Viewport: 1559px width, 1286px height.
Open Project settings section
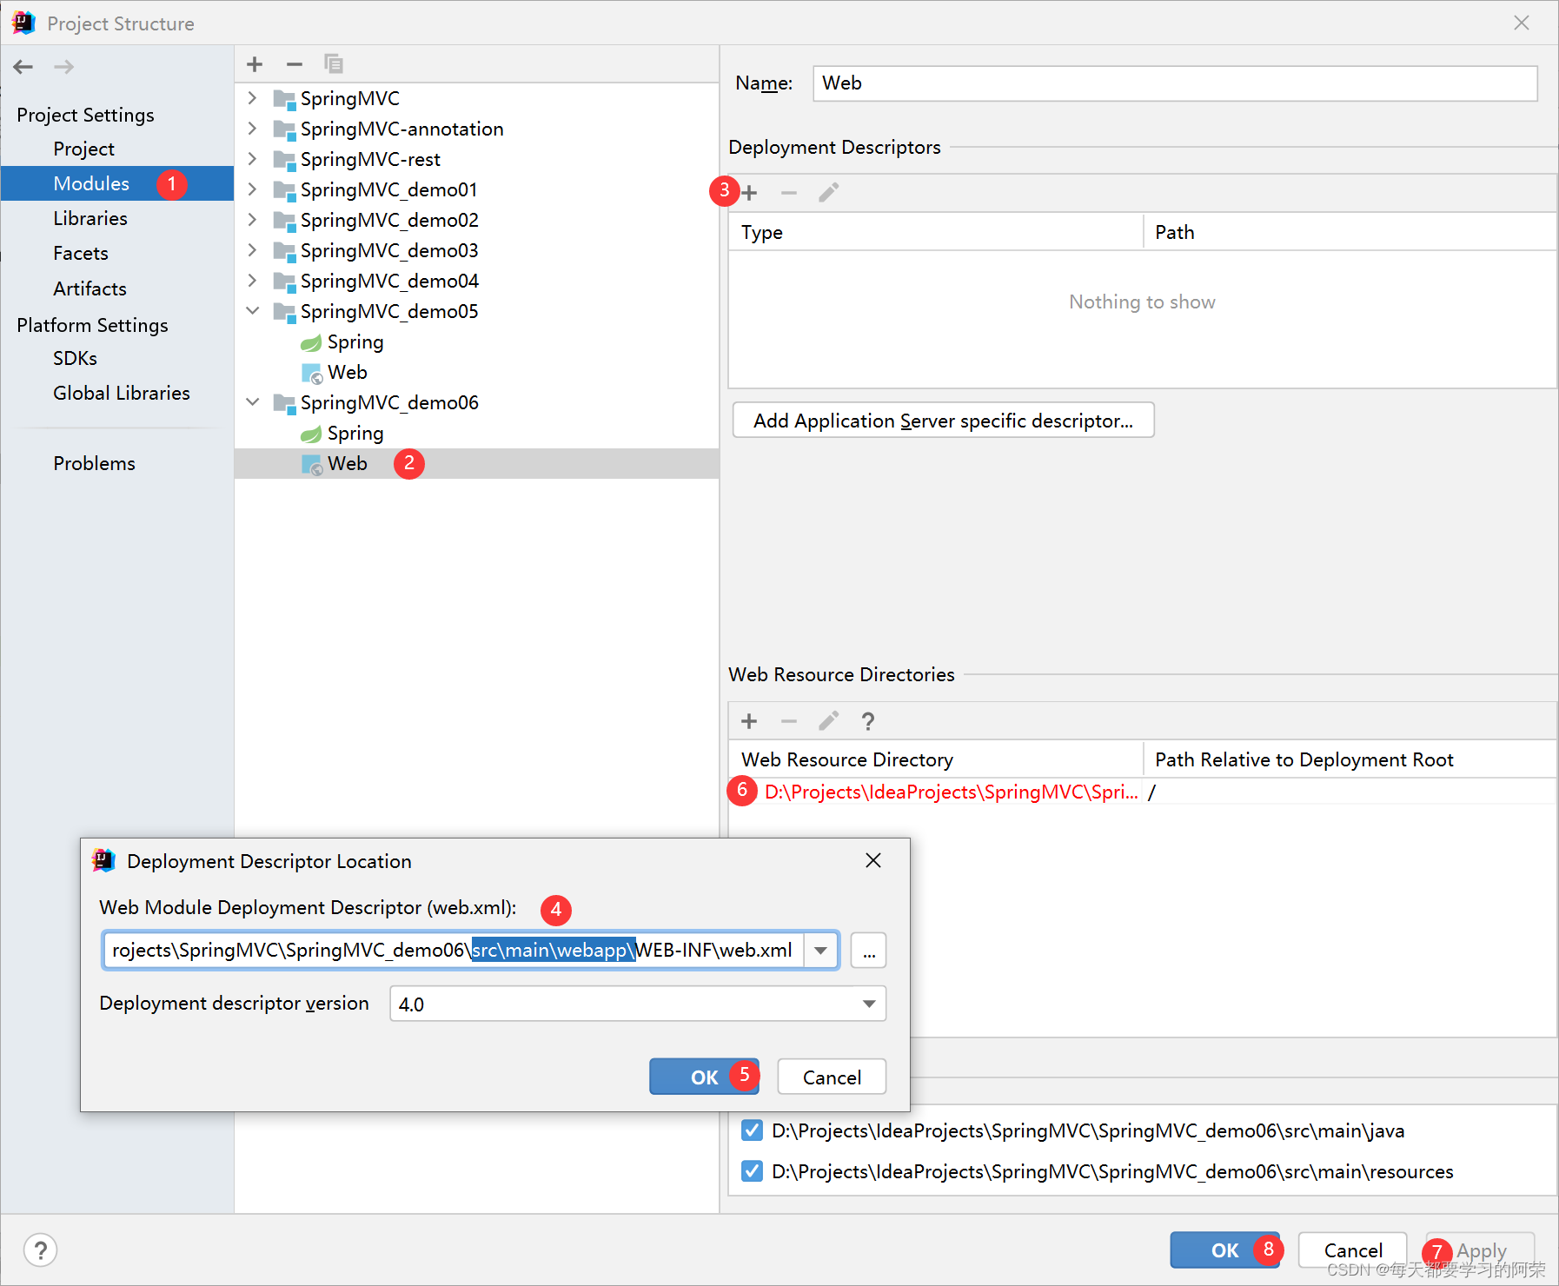84,149
